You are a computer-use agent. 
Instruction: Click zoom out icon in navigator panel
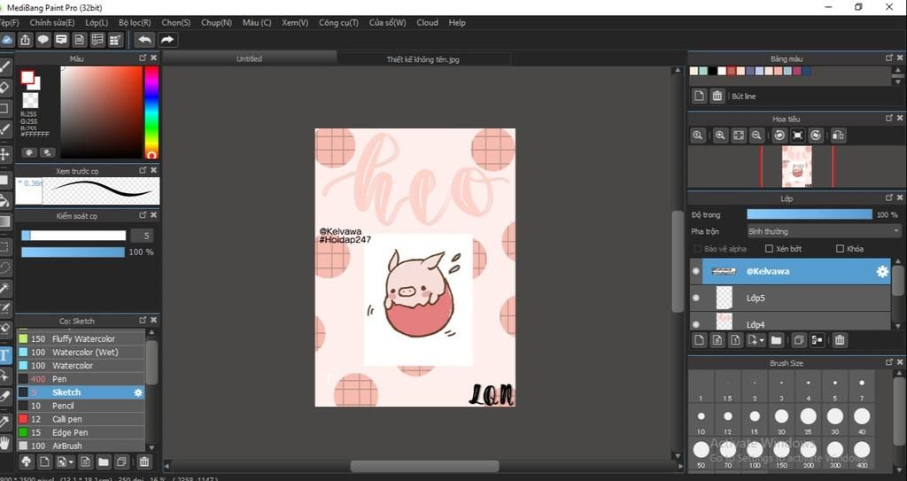point(756,136)
